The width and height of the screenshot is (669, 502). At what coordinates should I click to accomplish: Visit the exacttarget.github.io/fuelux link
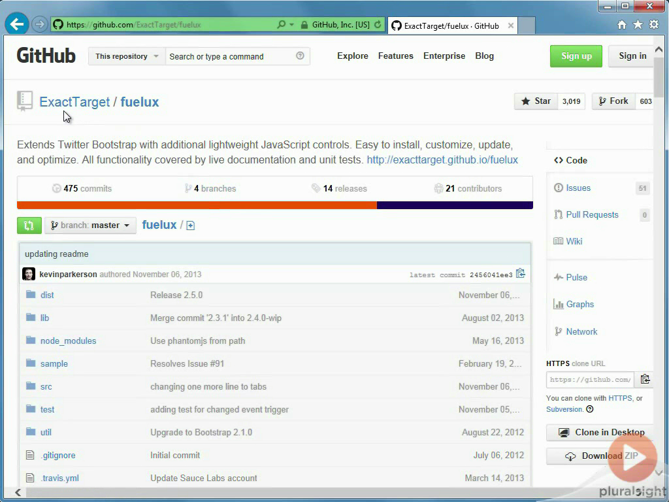pos(442,159)
